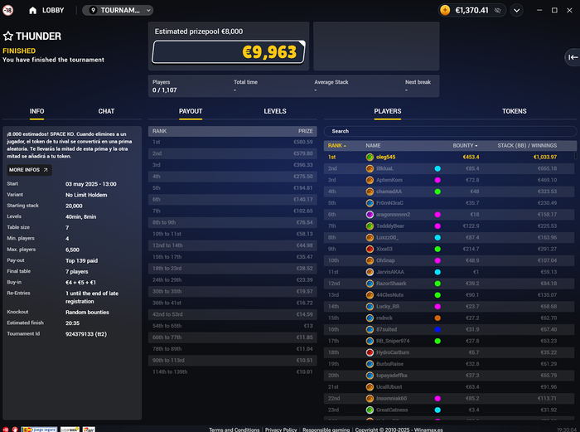Image resolution: width=580 pixels, height=432 pixels.
Task: Expand the account chevron menu
Action: tap(517, 11)
